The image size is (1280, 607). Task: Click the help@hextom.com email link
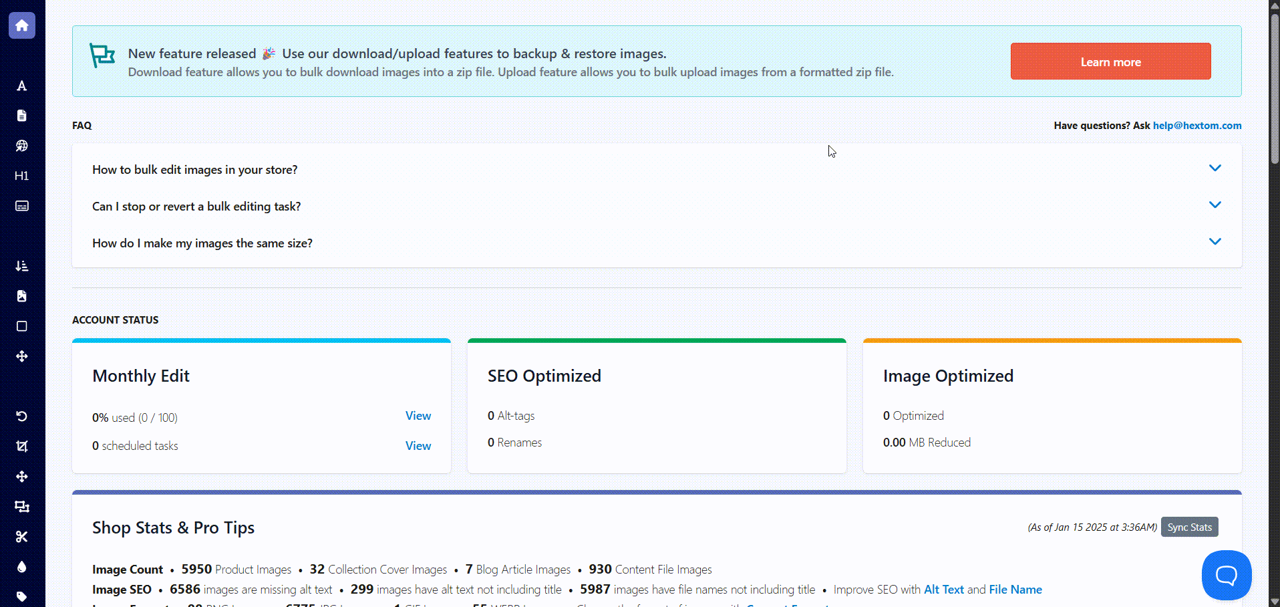[1197, 126]
